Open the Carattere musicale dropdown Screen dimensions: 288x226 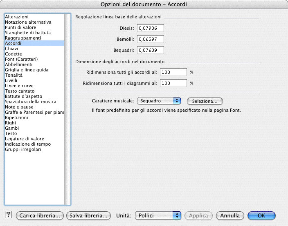159,101
